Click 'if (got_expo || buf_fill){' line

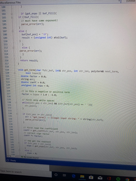39,14
